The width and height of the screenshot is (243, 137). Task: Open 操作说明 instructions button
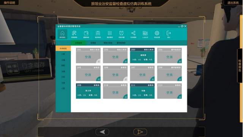9,3
